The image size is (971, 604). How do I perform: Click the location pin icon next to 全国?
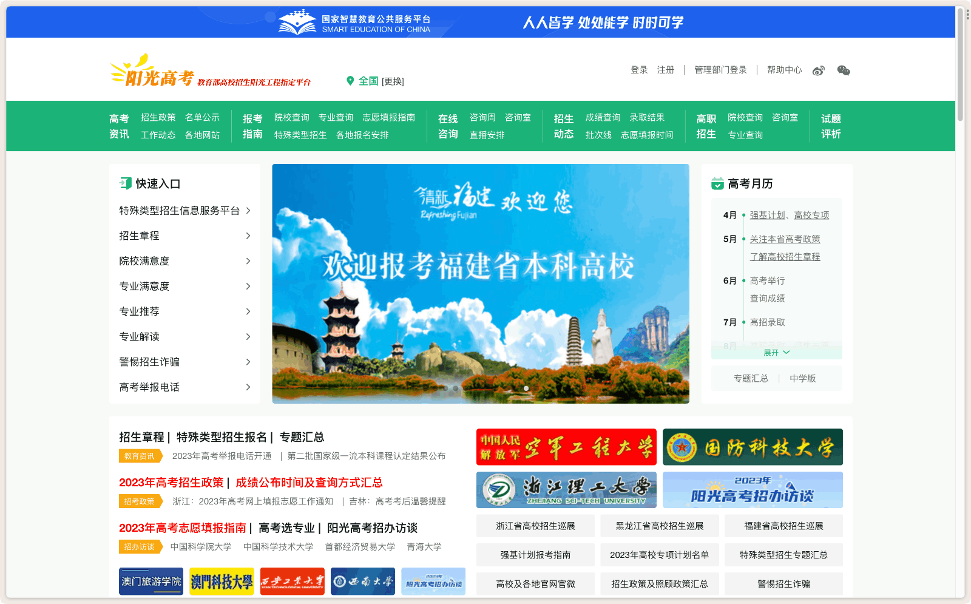click(350, 81)
